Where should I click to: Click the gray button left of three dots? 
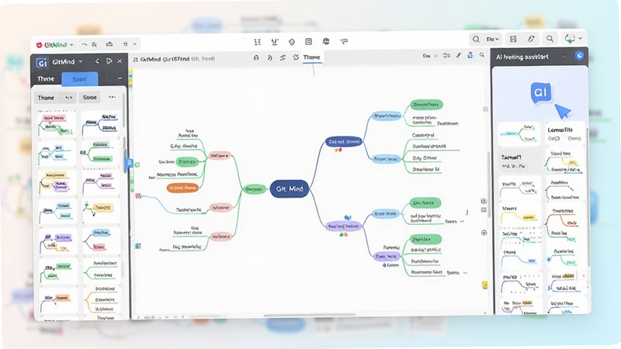[x=89, y=98]
